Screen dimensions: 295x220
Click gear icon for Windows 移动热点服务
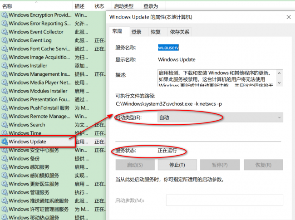pyautogui.click(x=5, y=217)
